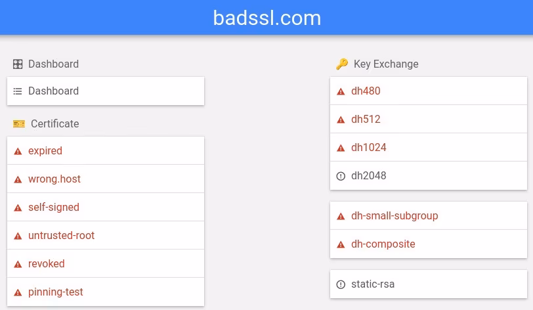The height and width of the screenshot is (310, 533).
Task: Click the info circle icon beside dh2048
Action: click(x=341, y=176)
